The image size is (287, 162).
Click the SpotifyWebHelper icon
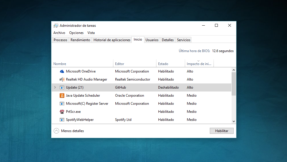pyautogui.click(x=62, y=120)
